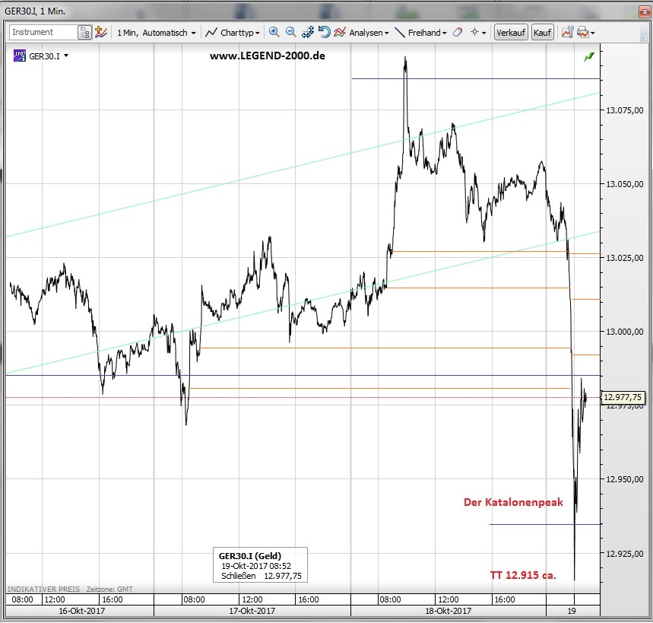Click the green arrow icon on chart
Image resolution: width=653 pixels, height=623 pixels.
pyautogui.click(x=589, y=57)
